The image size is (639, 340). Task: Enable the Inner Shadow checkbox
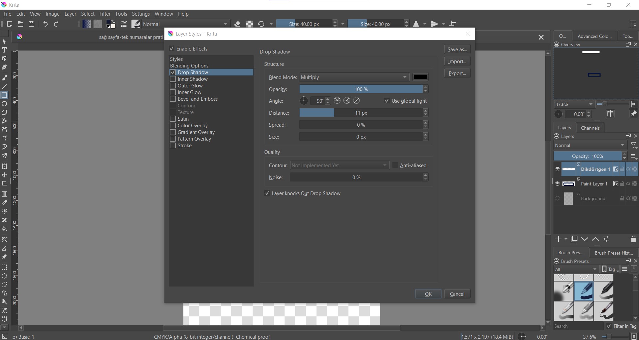click(173, 79)
